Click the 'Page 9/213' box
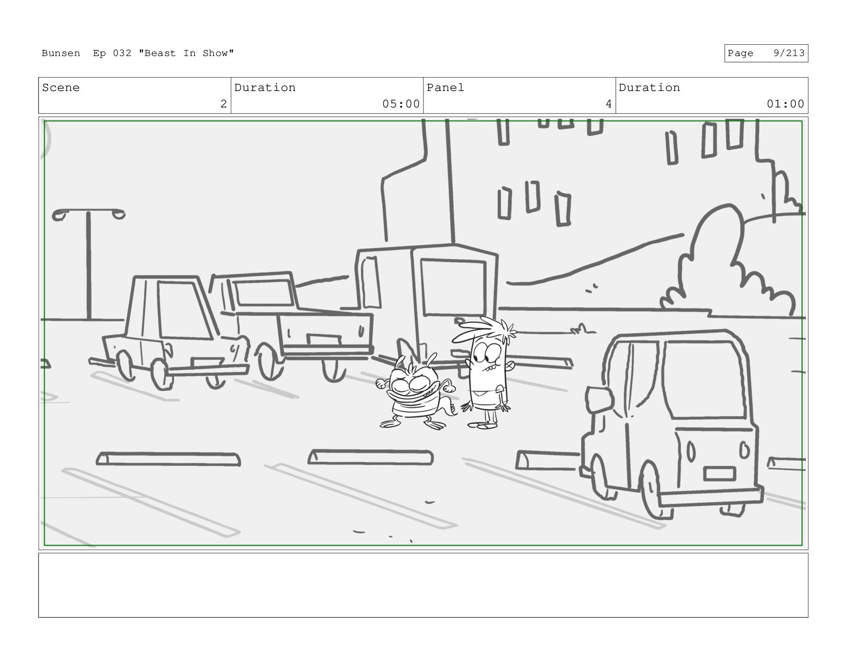This screenshot has height=656, width=847. click(x=766, y=53)
